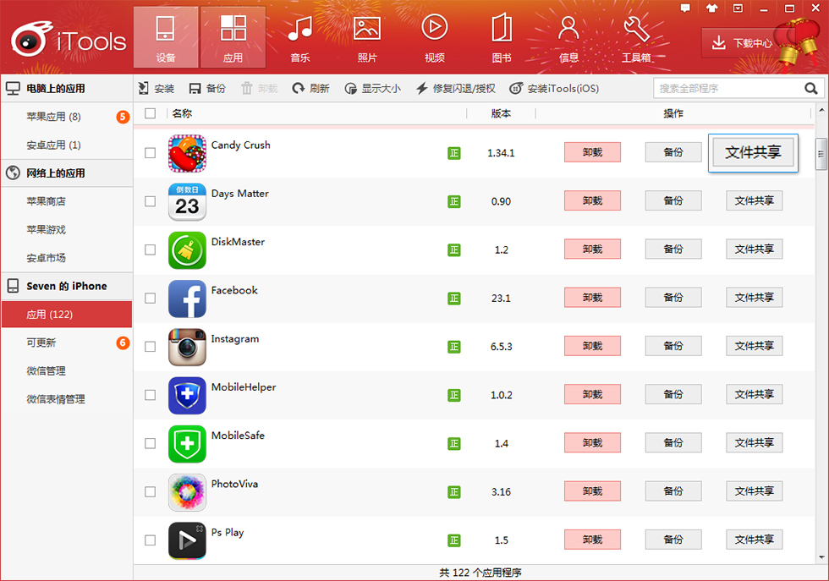829x581 pixels.
Task: Open 文件共享 for Candy Crush
Action: 753,153
